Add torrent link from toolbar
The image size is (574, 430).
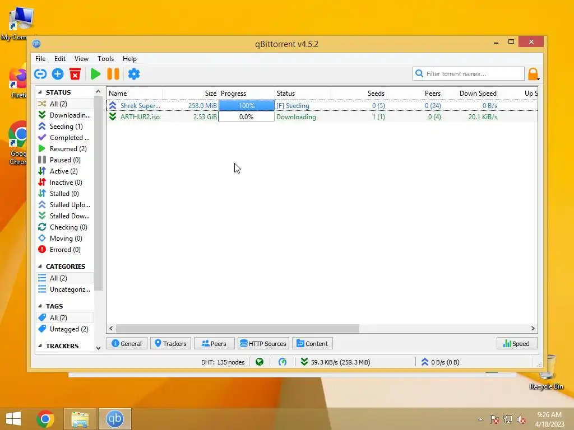pos(40,74)
